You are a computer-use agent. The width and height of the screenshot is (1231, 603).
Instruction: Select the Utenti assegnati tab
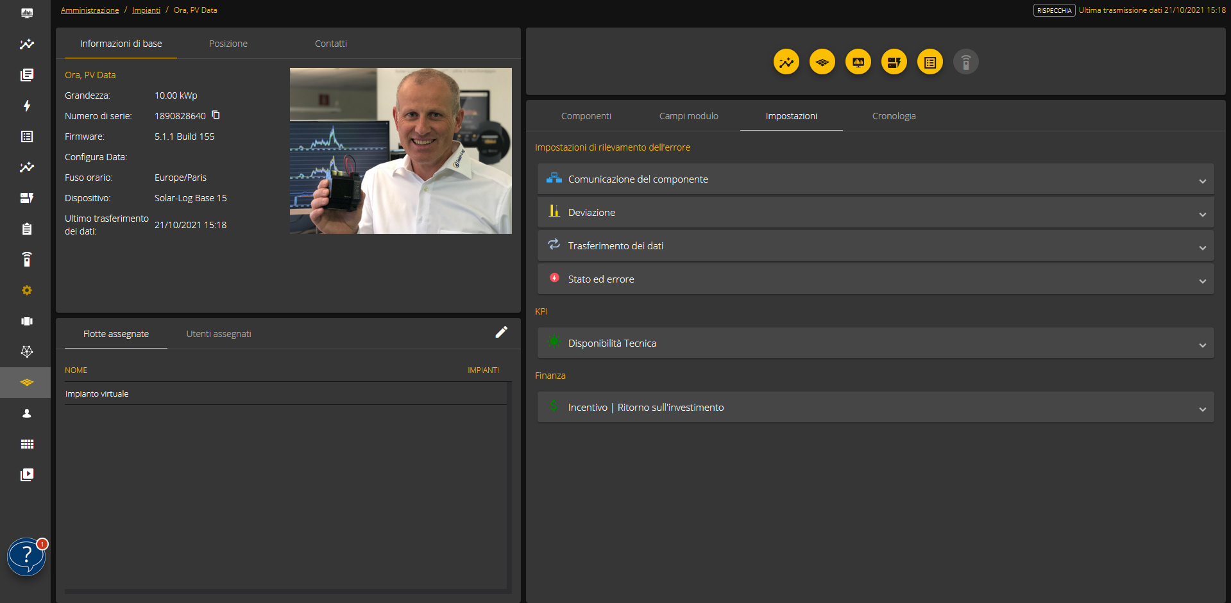point(219,334)
